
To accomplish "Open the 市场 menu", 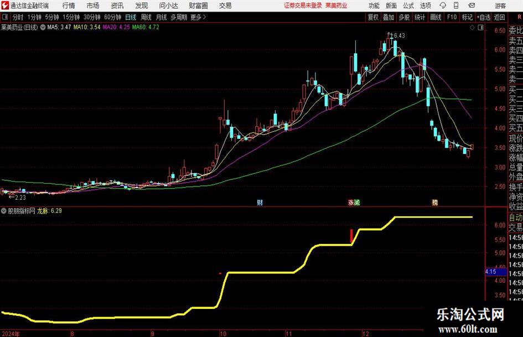I will point(93,6).
